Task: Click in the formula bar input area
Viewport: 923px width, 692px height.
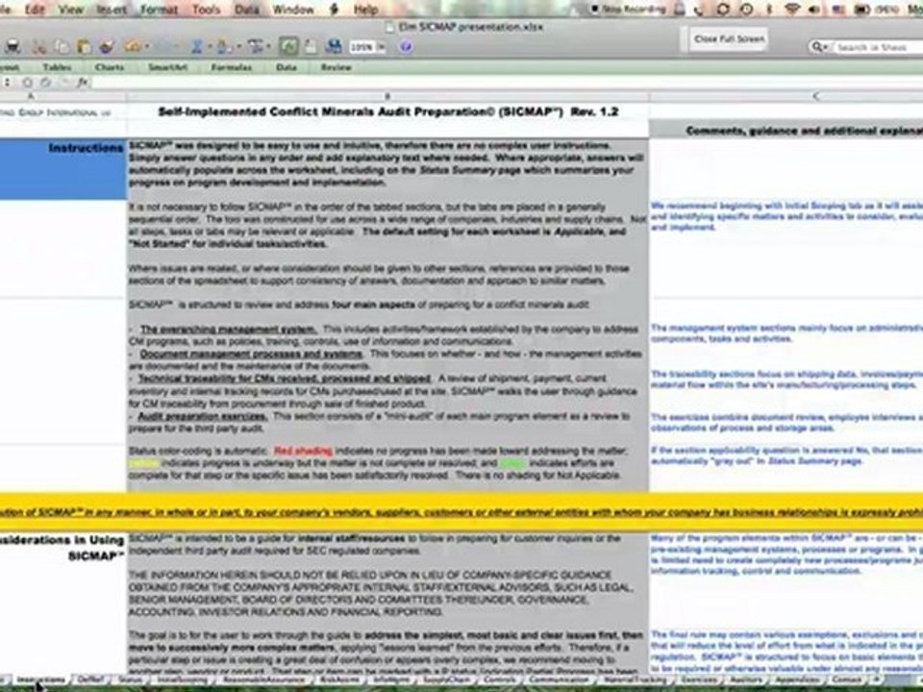Action: coord(507,83)
